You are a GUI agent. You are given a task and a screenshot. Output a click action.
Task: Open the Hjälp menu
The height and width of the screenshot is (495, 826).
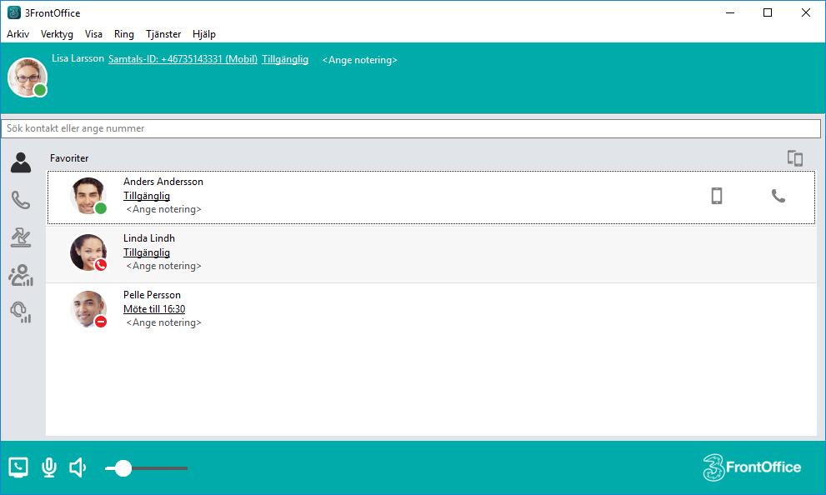(204, 34)
